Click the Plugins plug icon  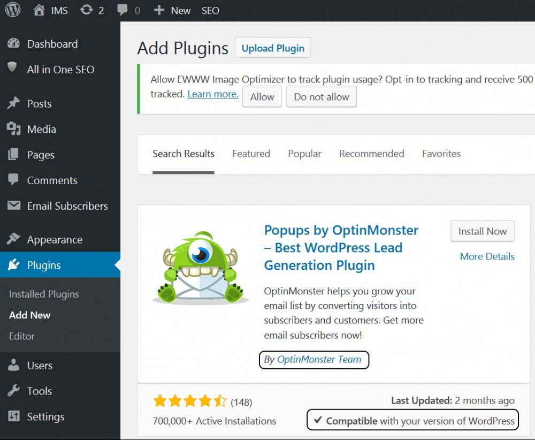click(14, 264)
